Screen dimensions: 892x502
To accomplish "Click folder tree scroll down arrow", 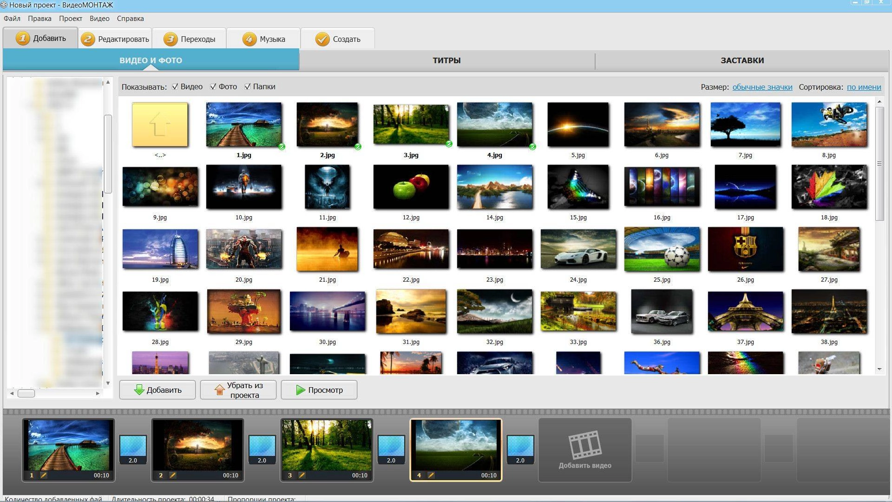I will [108, 383].
